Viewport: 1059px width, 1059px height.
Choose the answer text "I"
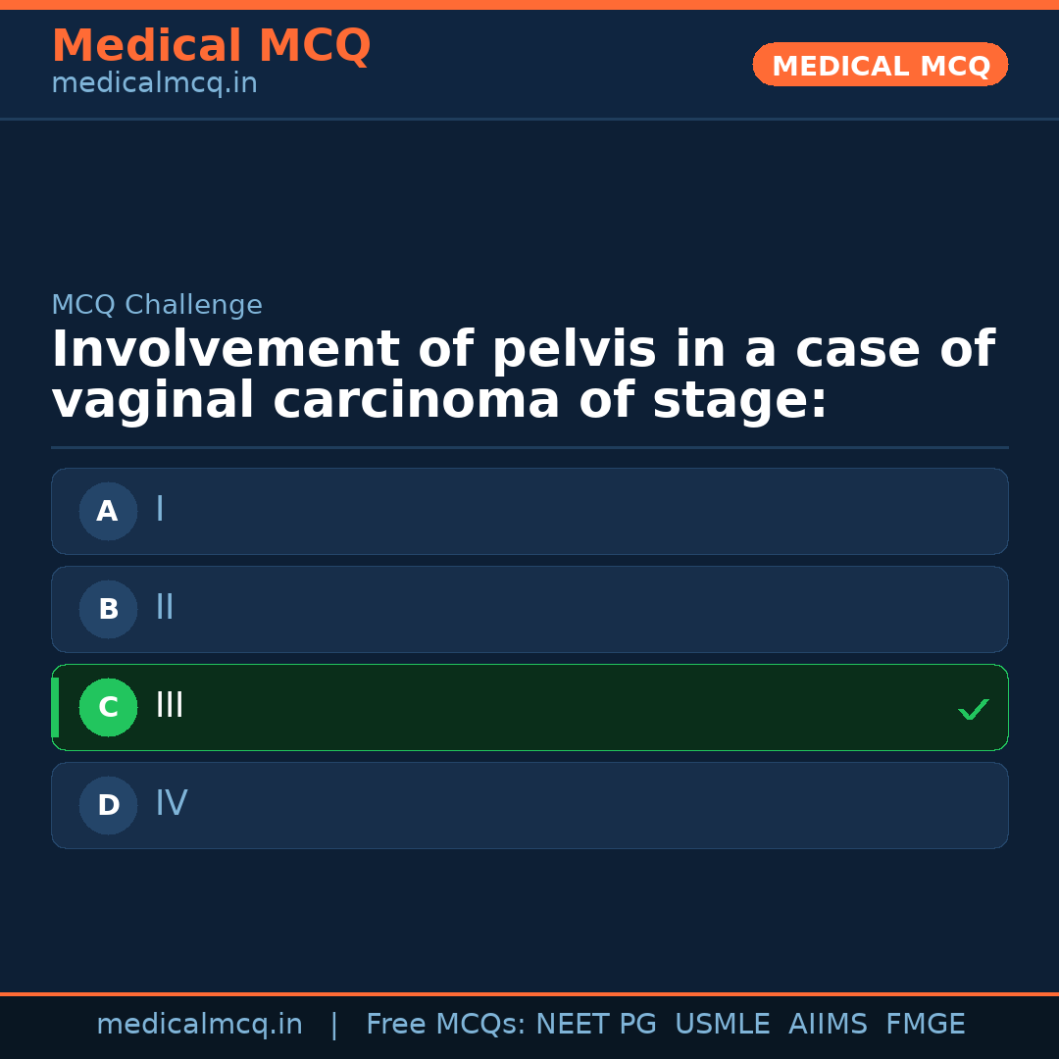(160, 510)
